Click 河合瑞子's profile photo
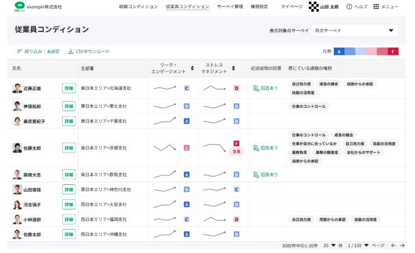The height and width of the screenshot is (253, 415). tap(17, 204)
